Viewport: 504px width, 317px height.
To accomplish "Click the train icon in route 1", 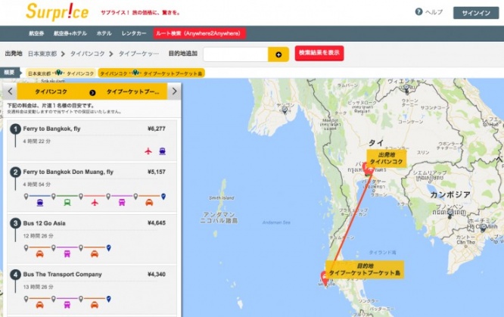I will 162,151.
